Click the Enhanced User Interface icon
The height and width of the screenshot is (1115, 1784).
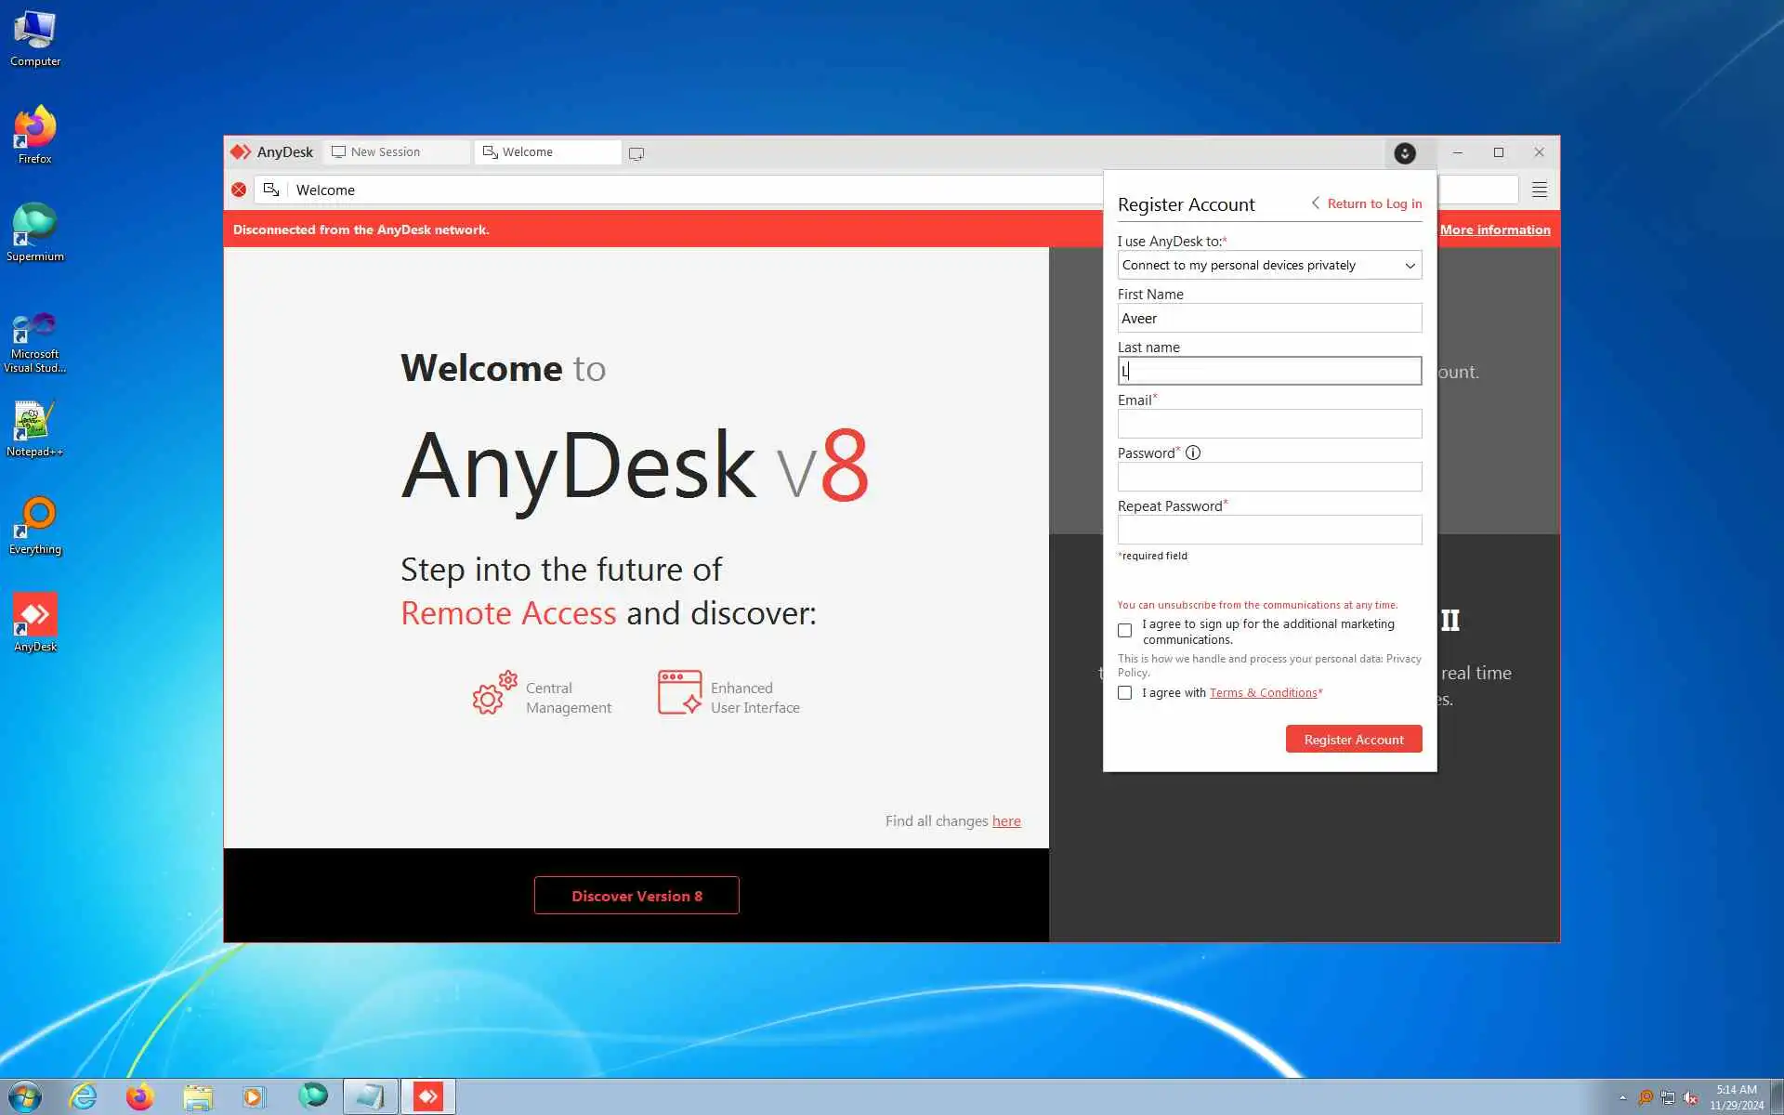(x=679, y=693)
